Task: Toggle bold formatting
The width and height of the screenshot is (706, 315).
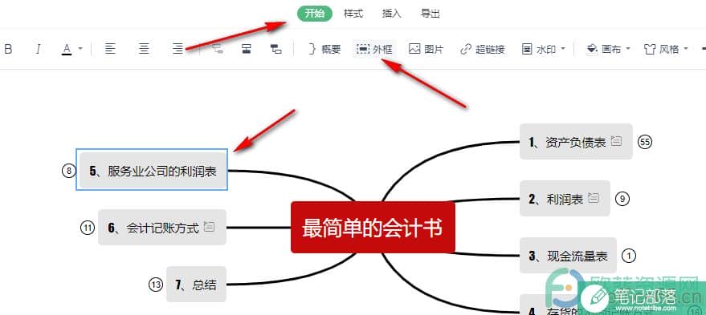Action: coord(8,50)
